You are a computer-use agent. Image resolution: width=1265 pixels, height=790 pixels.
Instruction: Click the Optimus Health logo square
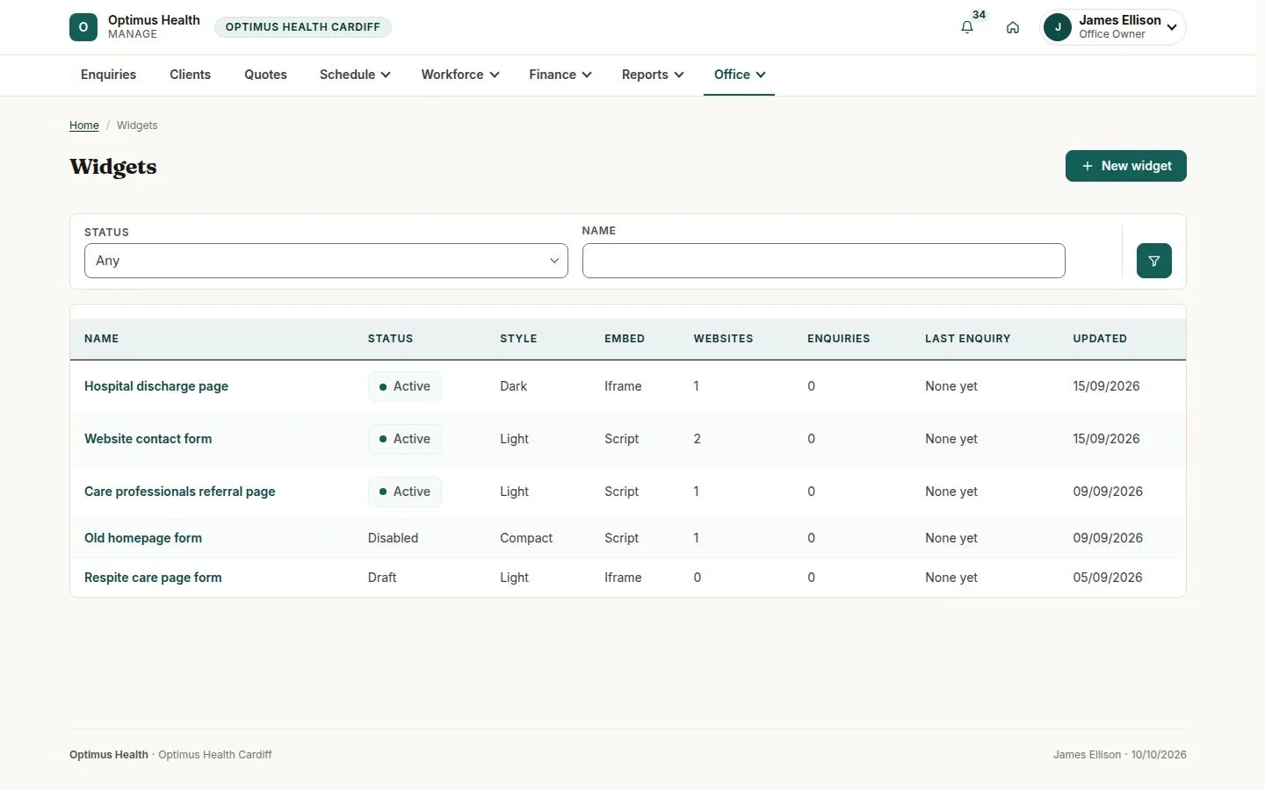pos(83,27)
